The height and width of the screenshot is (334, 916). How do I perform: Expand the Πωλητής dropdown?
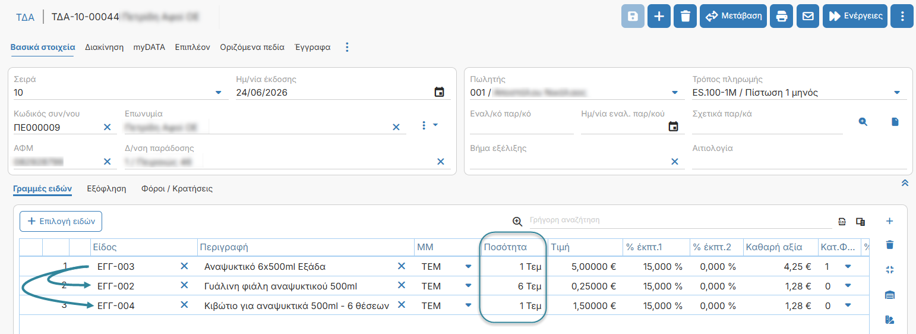click(674, 93)
